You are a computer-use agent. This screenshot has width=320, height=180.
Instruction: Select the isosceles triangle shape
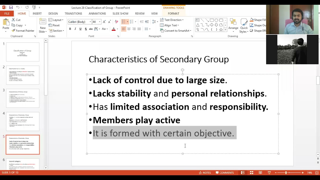[197, 25]
